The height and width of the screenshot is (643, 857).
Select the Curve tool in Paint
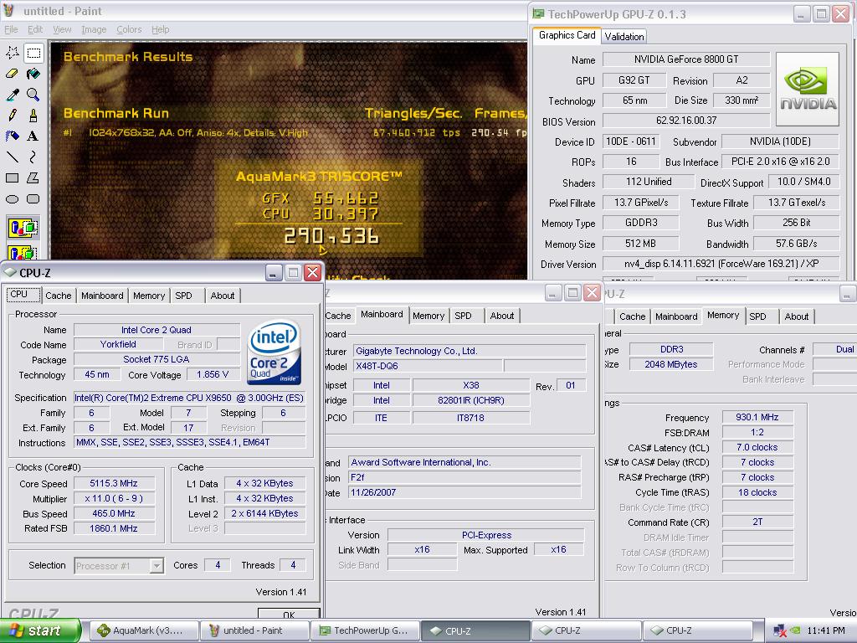click(x=33, y=157)
